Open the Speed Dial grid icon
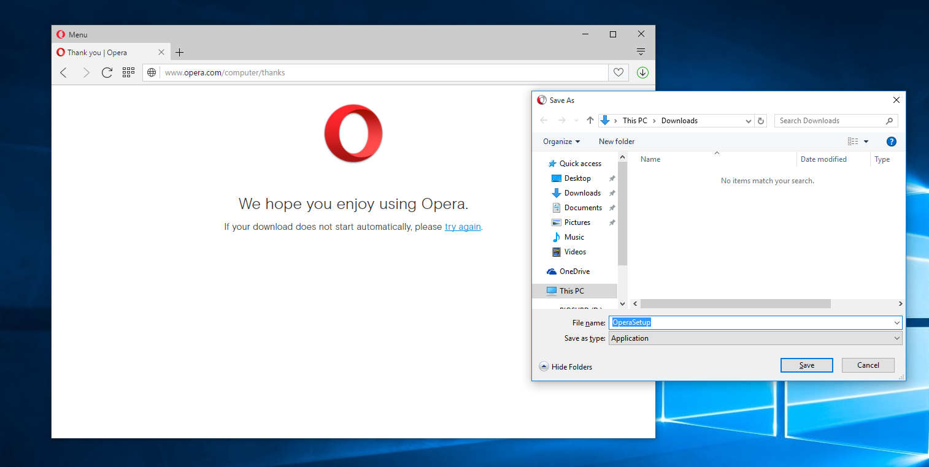Screen dimensions: 929x467 (128, 73)
